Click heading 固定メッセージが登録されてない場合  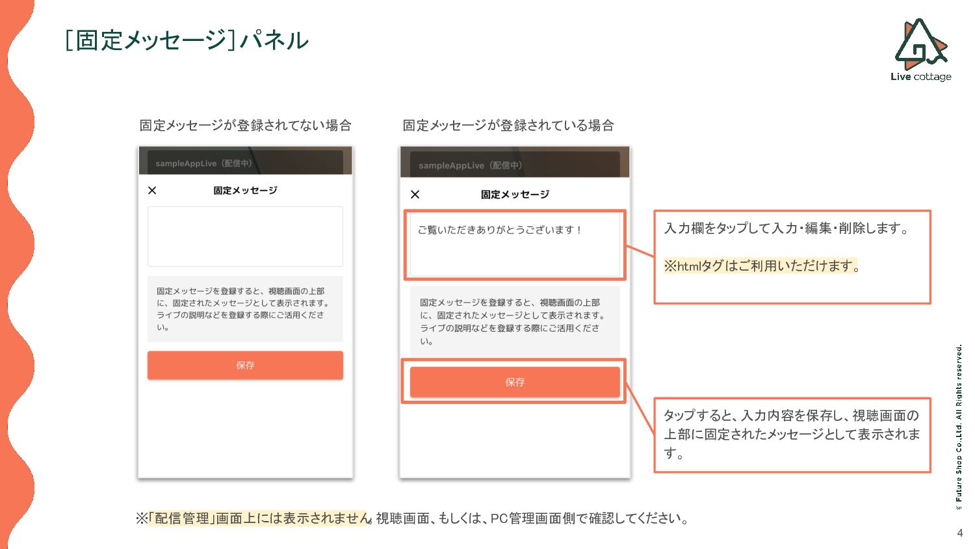point(246,126)
